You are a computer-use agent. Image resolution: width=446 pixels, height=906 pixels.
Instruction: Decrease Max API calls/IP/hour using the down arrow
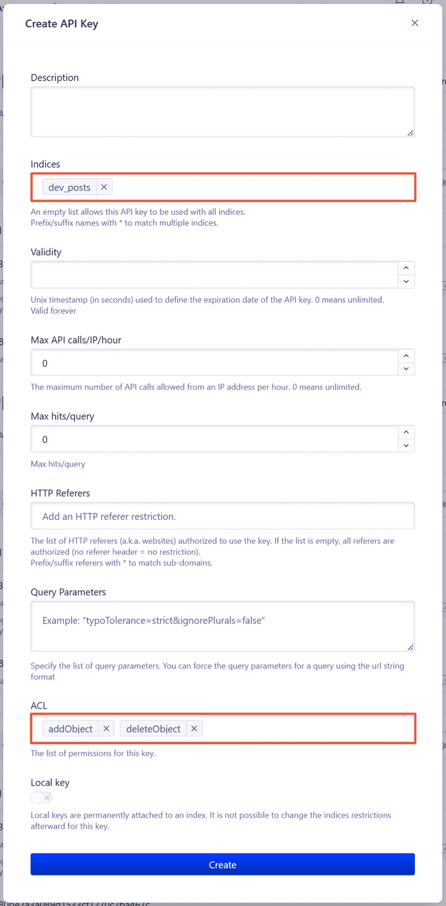(406, 369)
